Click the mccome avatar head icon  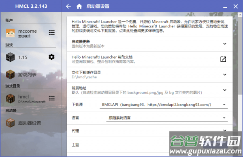coord(10,33)
